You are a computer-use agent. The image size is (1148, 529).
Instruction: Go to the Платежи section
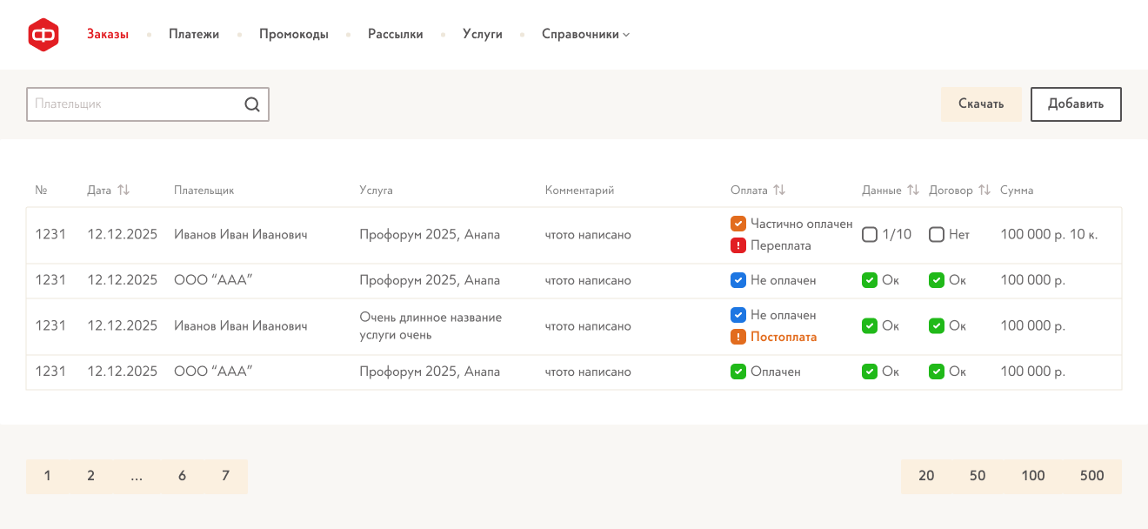coord(194,35)
